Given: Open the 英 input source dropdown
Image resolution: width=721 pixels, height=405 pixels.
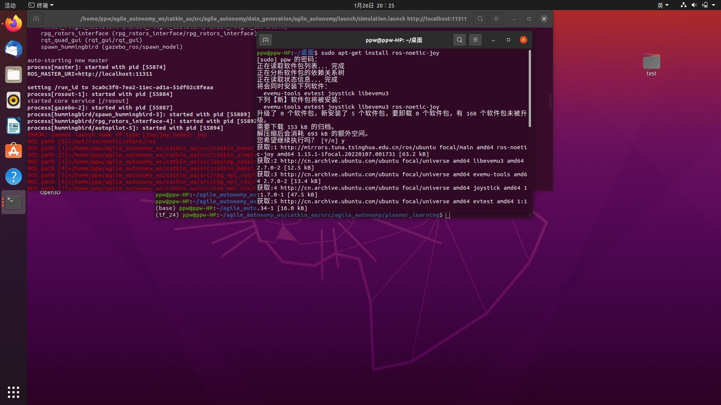Looking at the screenshot, I should pyautogui.click(x=663, y=5).
